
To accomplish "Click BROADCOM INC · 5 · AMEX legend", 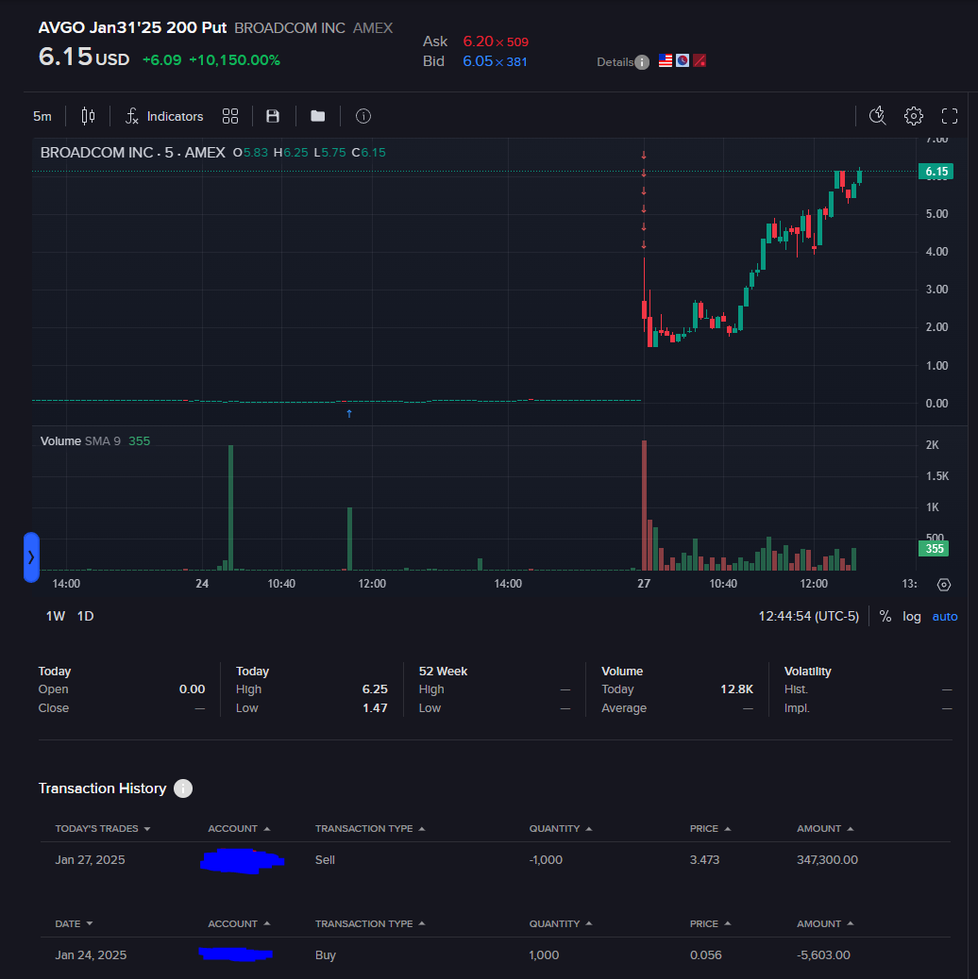I will tap(132, 153).
